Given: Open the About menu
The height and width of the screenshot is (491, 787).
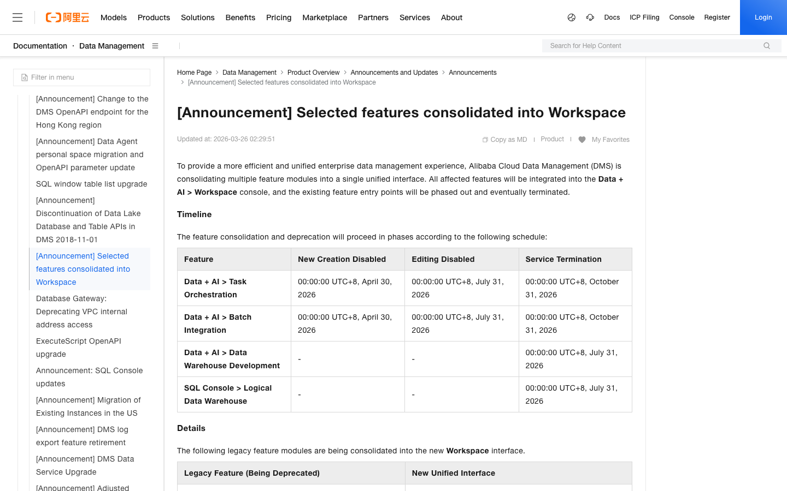Looking at the screenshot, I should 451,17.
